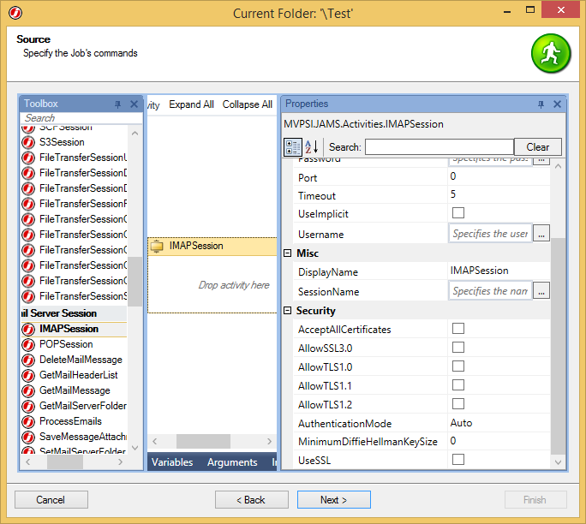586x524 pixels.
Task: Check the AllowSSL3.0 option
Action: pos(458,348)
